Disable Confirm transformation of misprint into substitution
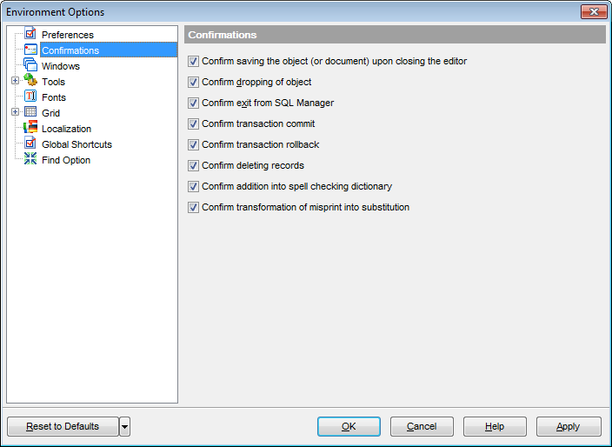 tap(193, 207)
